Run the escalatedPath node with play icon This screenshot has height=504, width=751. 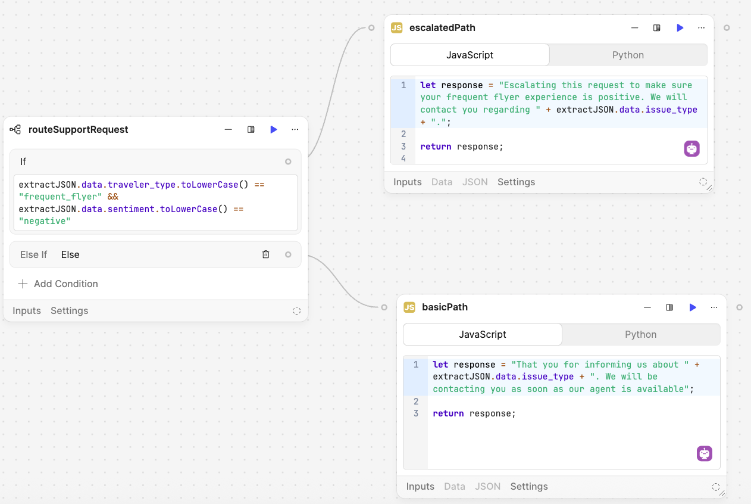click(x=680, y=28)
